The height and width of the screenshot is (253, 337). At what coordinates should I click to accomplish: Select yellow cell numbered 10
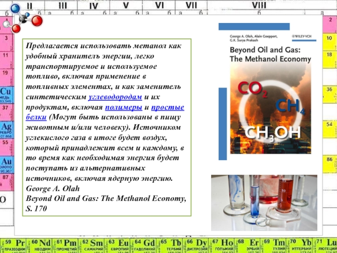(x=330, y=42)
